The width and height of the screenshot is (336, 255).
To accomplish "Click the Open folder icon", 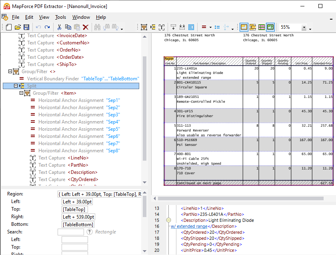I will [x=18, y=27].
